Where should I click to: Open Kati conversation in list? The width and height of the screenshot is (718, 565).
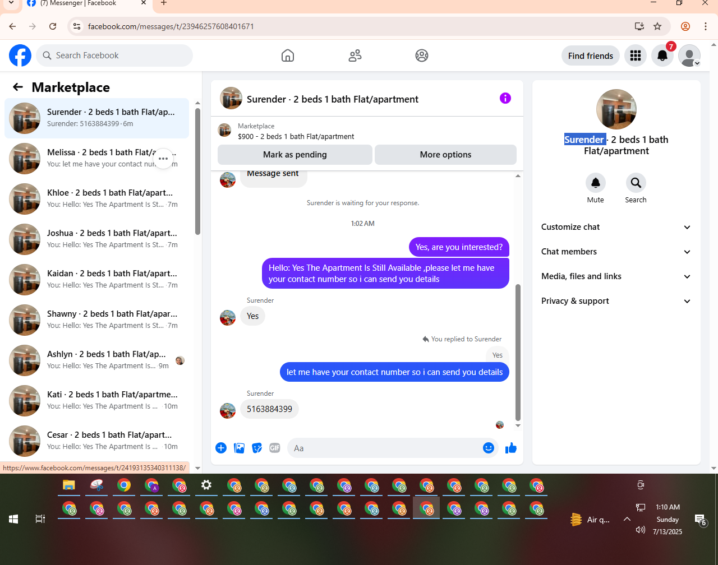click(96, 401)
